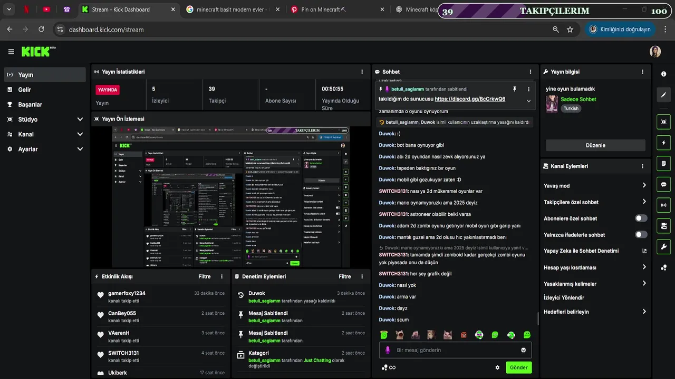Open chat settings gear icon
Image resolution: width=675 pixels, height=379 pixels.
coord(497,367)
